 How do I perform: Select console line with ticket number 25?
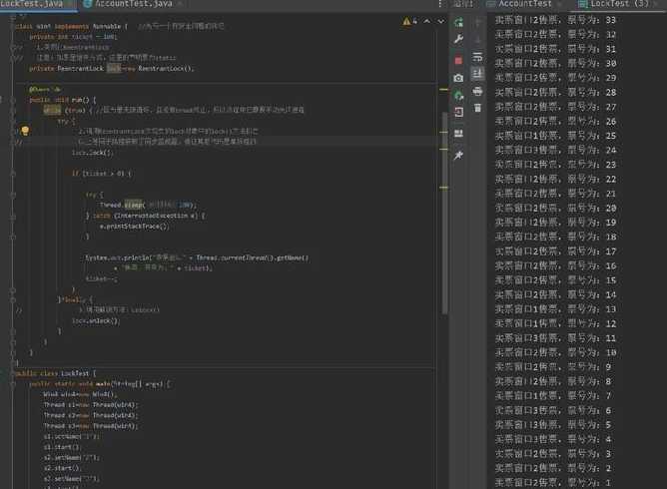[x=555, y=136]
